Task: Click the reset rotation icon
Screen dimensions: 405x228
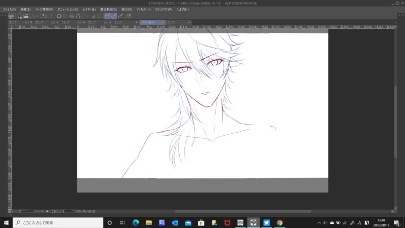Action: [x=90, y=211]
